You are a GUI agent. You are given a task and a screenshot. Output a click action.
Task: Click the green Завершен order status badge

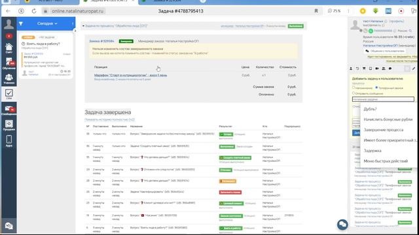[x=126, y=41]
